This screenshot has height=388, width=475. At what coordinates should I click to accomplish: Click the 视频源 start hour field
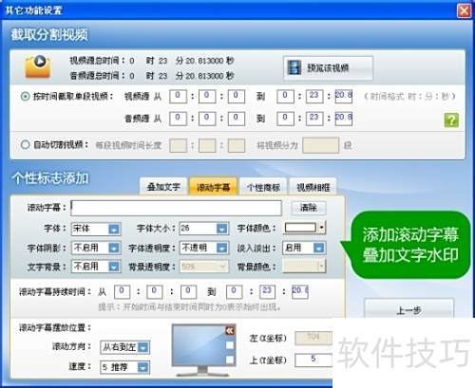178,97
